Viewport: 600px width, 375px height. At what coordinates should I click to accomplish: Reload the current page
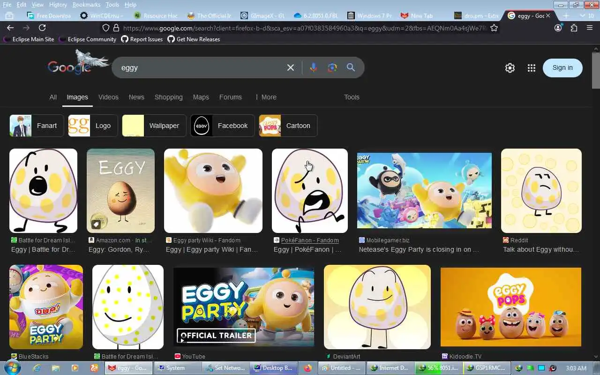tap(42, 28)
